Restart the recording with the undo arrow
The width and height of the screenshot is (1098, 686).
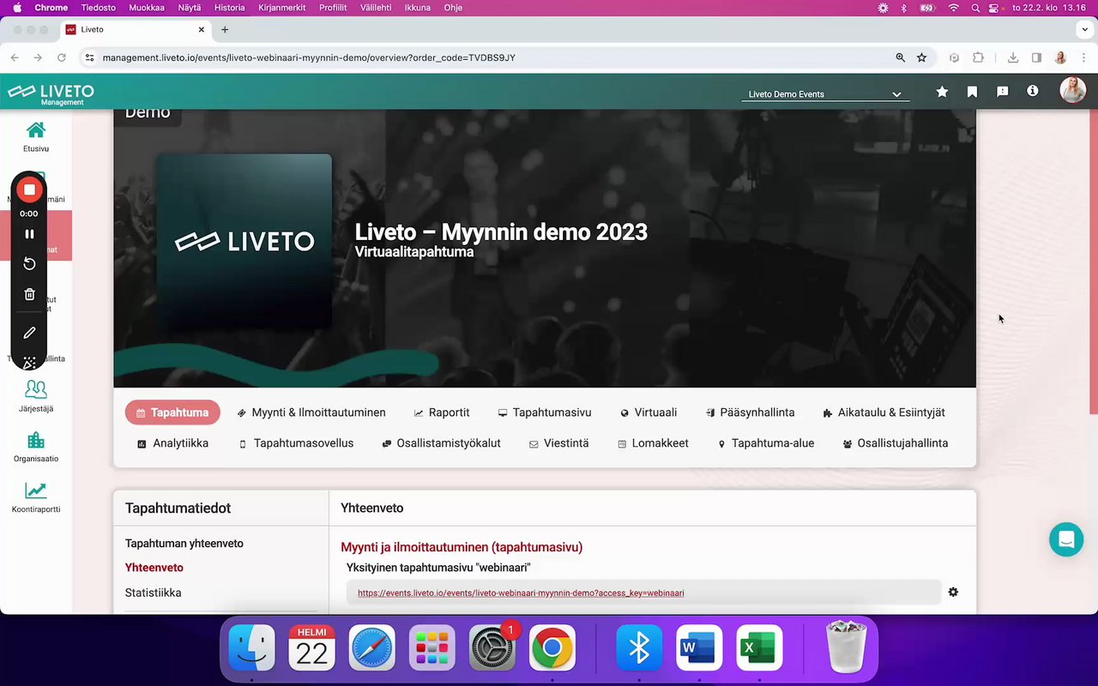pos(29,264)
